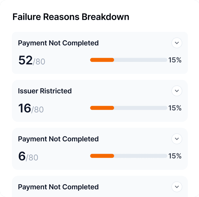Click orange fill of Issuer Ristricted progress bar
This screenshot has width=199, height=197.
point(102,108)
